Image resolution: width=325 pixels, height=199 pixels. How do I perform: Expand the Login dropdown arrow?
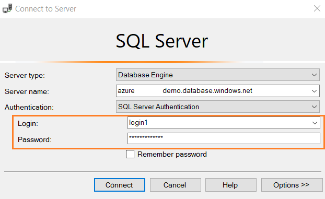click(x=315, y=123)
